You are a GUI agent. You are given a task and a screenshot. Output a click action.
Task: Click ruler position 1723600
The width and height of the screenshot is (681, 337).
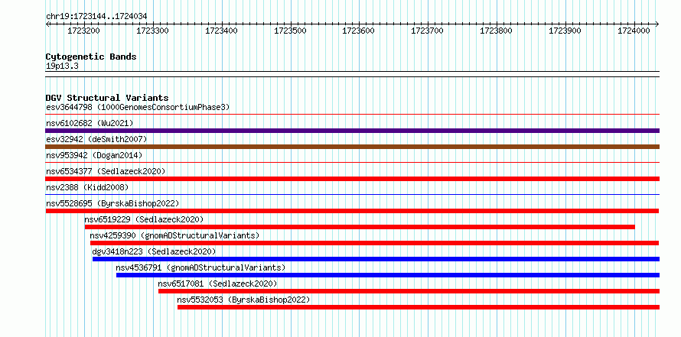(x=359, y=31)
